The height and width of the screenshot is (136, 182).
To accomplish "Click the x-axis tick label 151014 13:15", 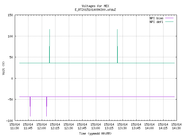I will pyautogui.click(x=109, y=126).
